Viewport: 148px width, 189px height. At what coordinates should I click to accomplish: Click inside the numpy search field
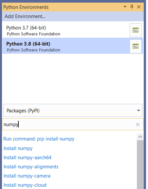pyautogui.click(x=69, y=124)
